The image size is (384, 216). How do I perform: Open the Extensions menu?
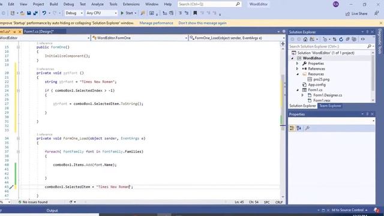[x=131, y=4]
